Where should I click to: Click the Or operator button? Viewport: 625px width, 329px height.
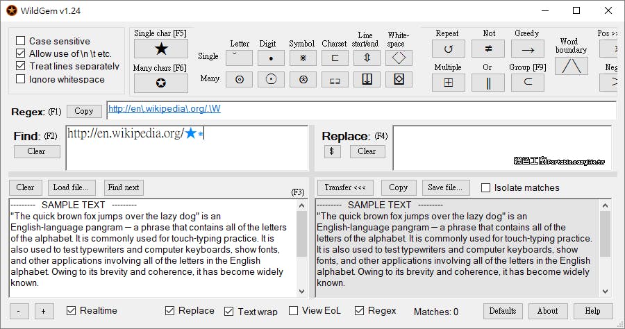pyautogui.click(x=488, y=83)
